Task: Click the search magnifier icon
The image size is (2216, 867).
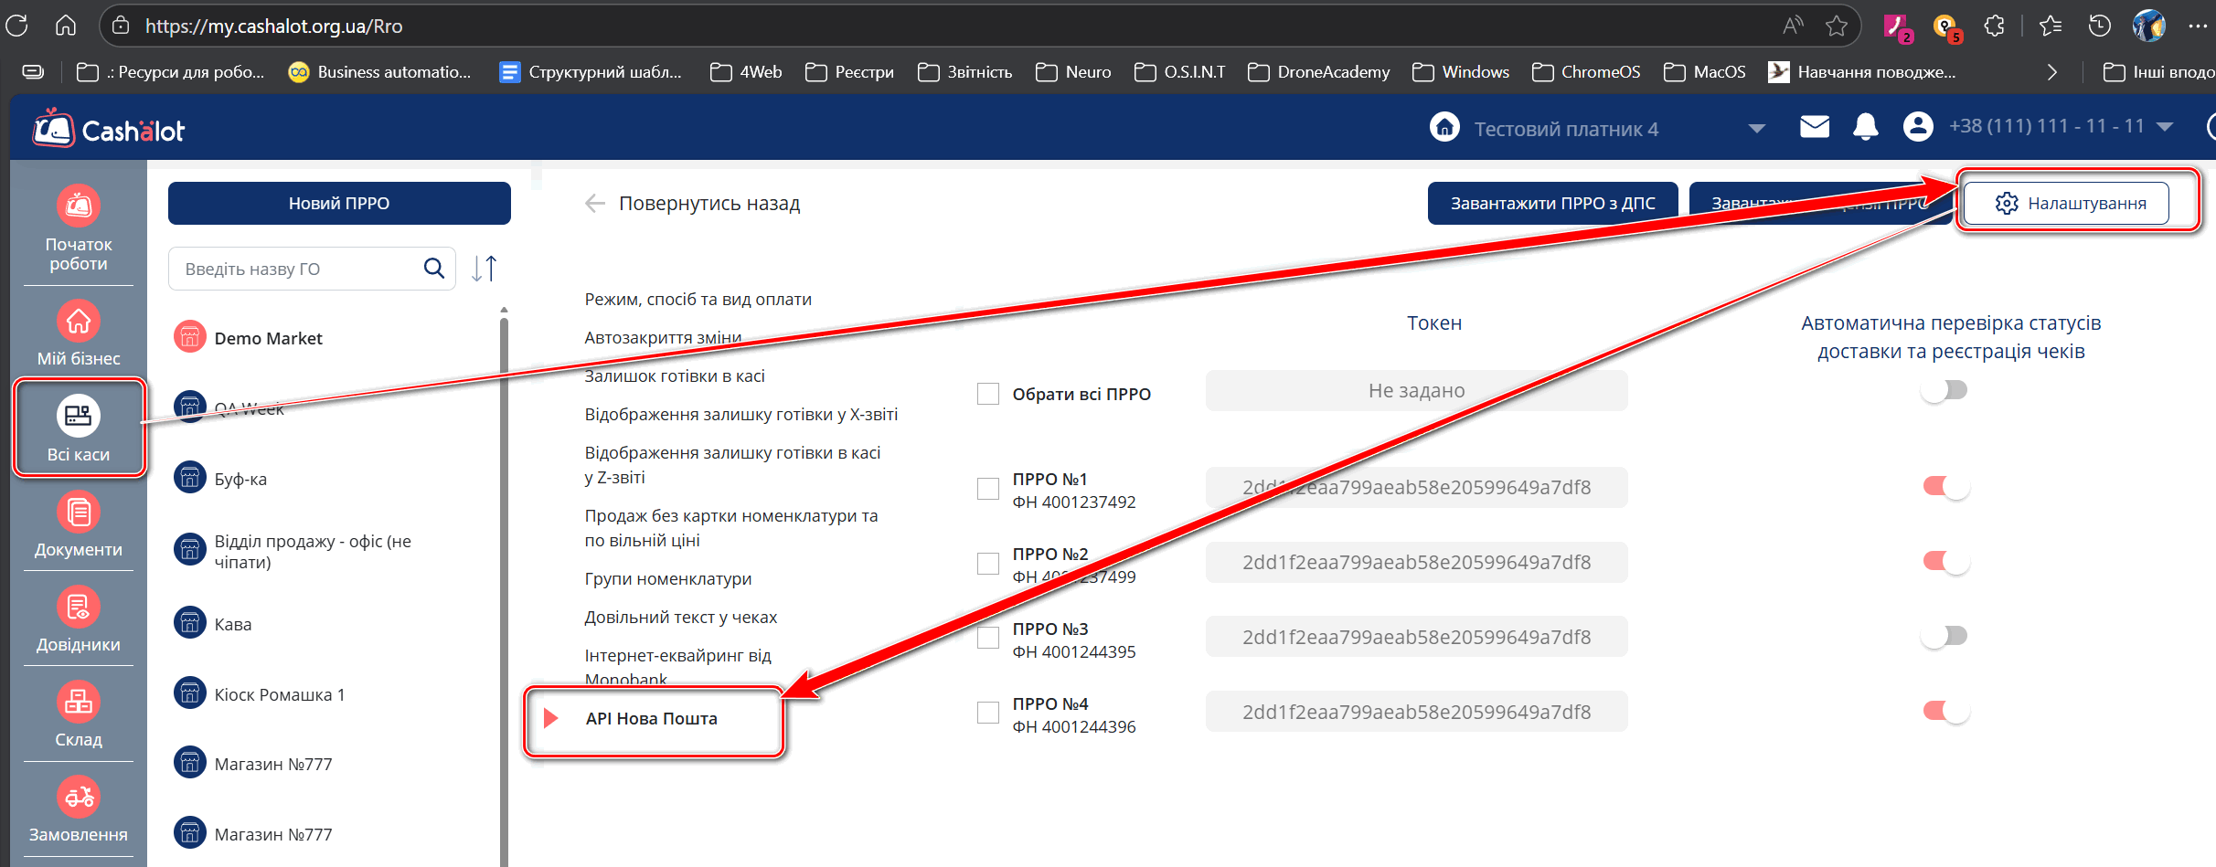Action: 434,269
